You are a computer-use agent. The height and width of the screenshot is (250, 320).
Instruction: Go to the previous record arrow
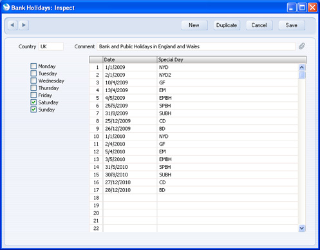pos(12,25)
